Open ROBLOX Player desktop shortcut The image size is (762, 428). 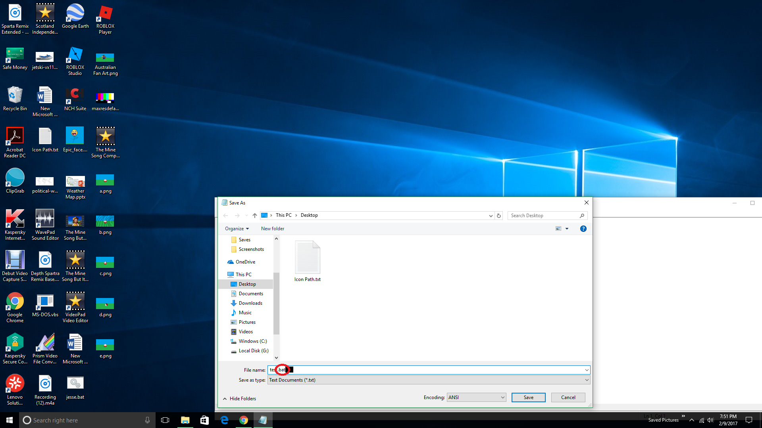105,19
